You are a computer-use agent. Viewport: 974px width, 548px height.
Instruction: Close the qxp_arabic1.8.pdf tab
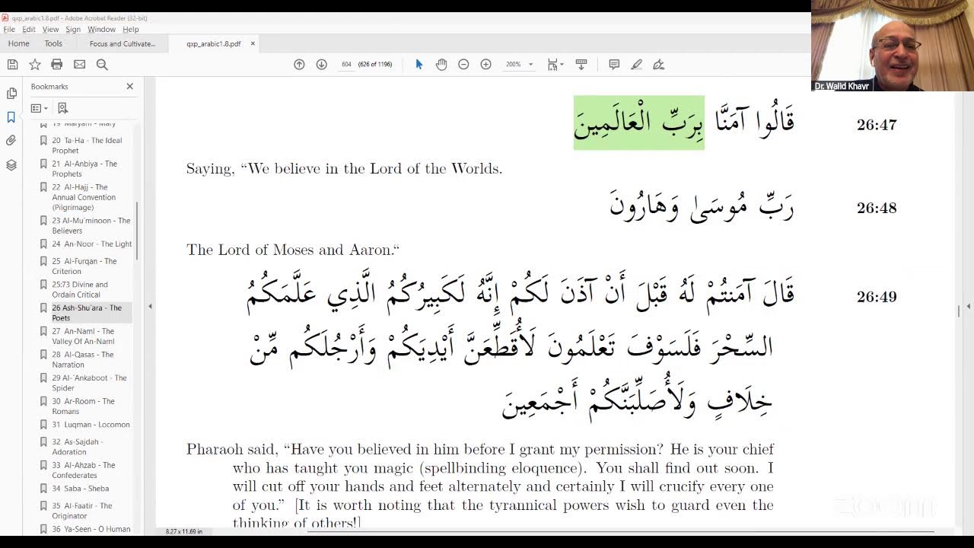tap(253, 43)
